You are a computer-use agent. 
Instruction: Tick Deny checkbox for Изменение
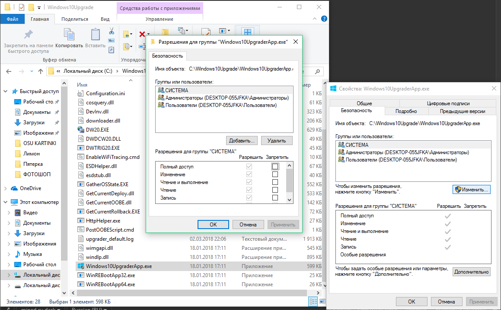pos(275,174)
